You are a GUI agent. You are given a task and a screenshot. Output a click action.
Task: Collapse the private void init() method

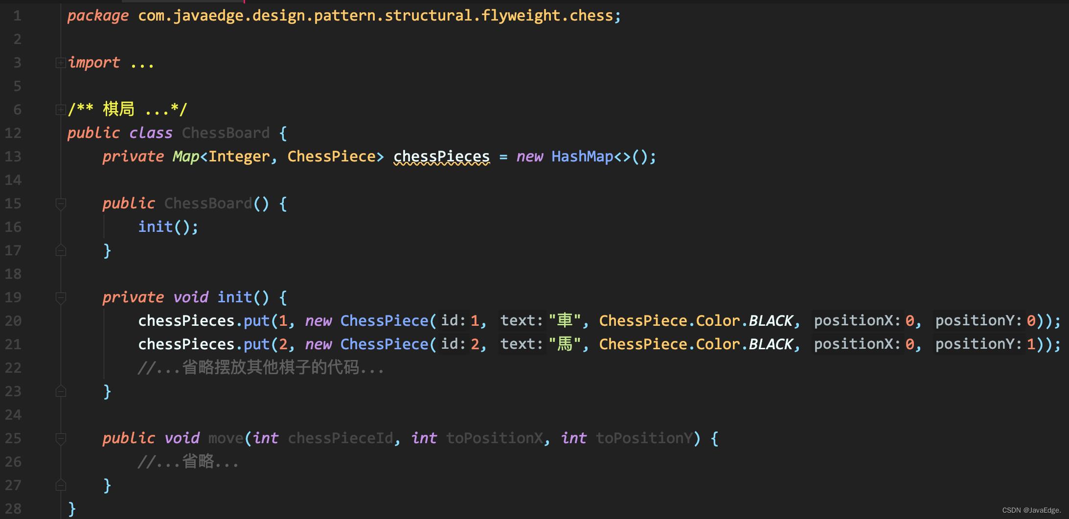click(x=61, y=297)
